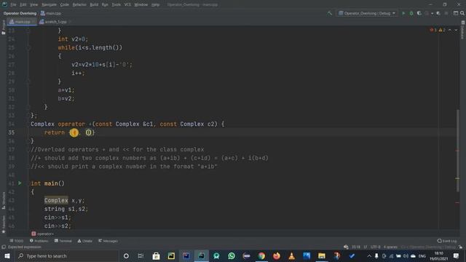Click the operator+ breadcrumb
The height and width of the screenshot is (262, 466).
coord(43,234)
